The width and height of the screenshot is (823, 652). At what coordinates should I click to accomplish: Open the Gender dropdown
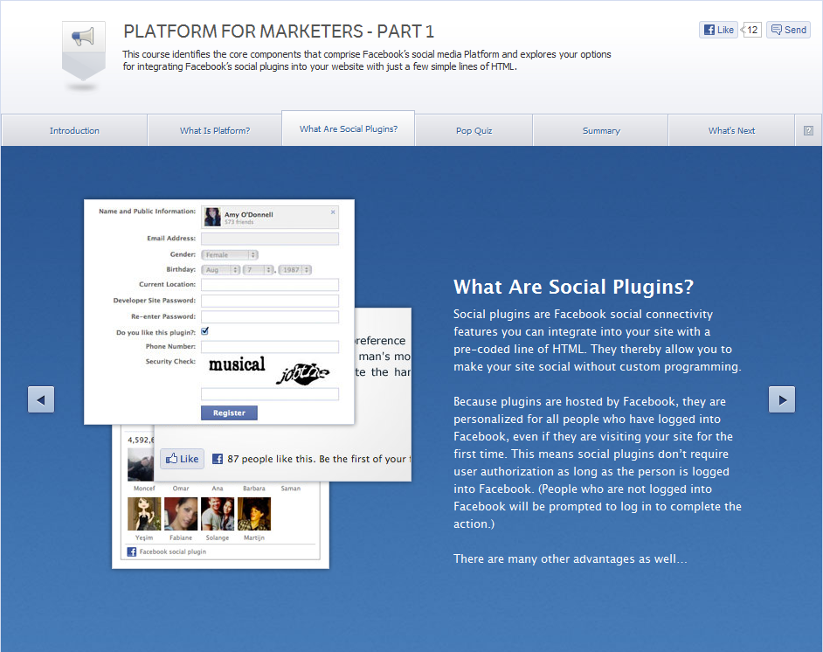click(230, 254)
